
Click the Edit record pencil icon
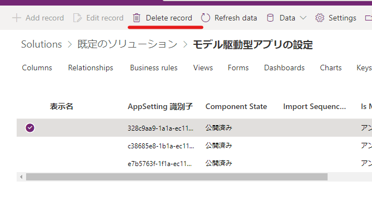click(77, 18)
